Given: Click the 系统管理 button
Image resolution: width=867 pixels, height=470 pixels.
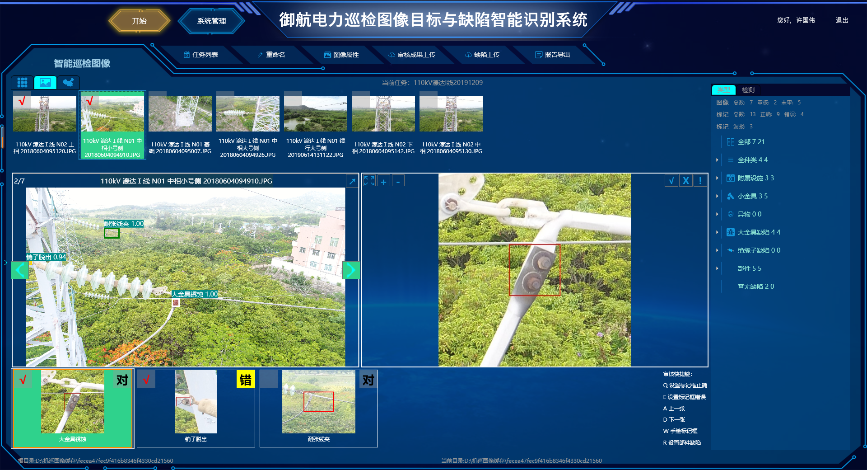Looking at the screenshot, I should [x=211, y=21].
